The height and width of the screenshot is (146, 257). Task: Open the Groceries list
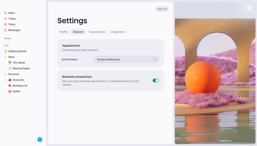(18, 80)
